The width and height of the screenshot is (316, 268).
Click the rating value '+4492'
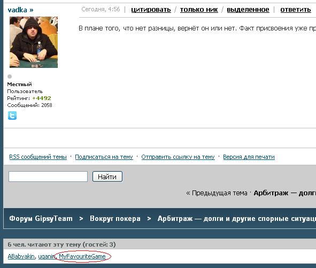pos(42,98)
